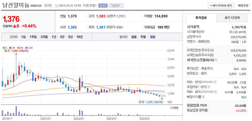Select the 1년 line chart period
Viewport: 252px width, 121px height.
[x=54, y=37]
